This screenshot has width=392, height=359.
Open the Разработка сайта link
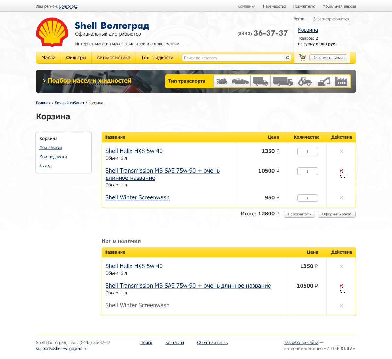click(301, 343)
